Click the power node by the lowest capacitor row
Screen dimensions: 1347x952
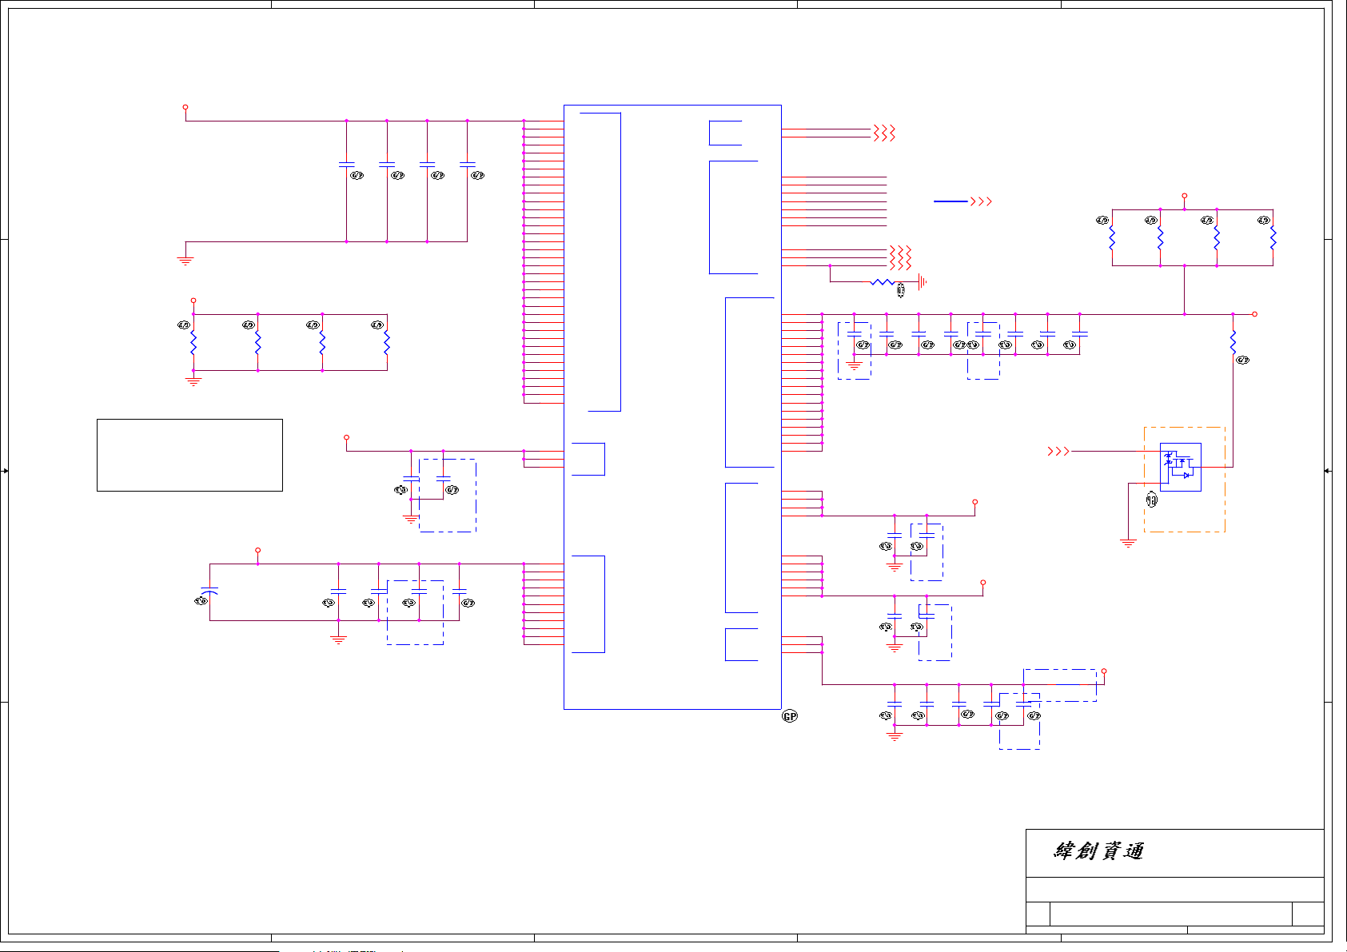click(1104, 671)
